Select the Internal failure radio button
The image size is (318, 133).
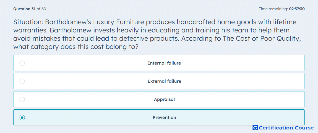[22, 63]
